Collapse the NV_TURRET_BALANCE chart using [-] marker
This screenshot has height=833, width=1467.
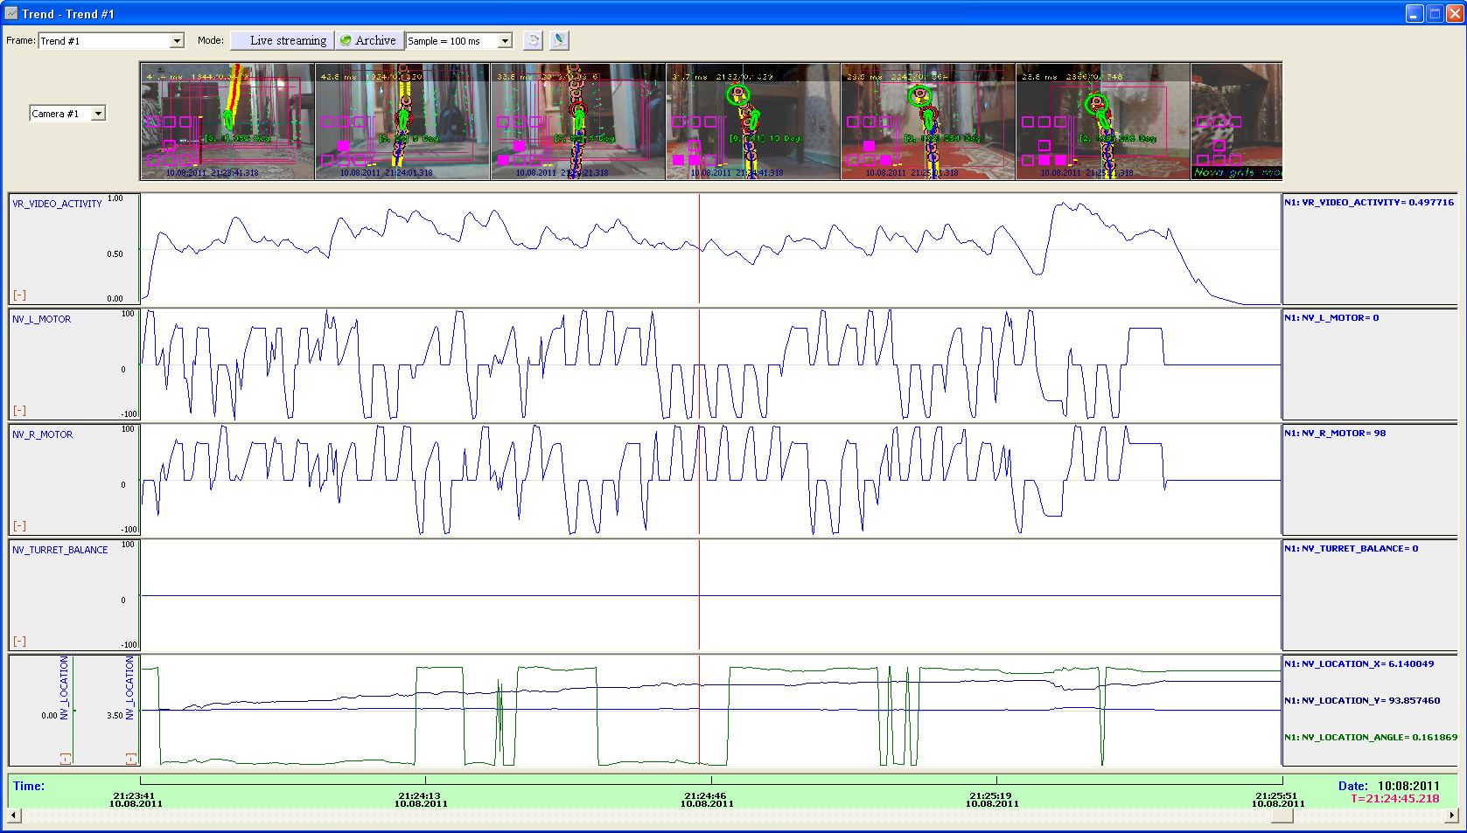(19, 642)
